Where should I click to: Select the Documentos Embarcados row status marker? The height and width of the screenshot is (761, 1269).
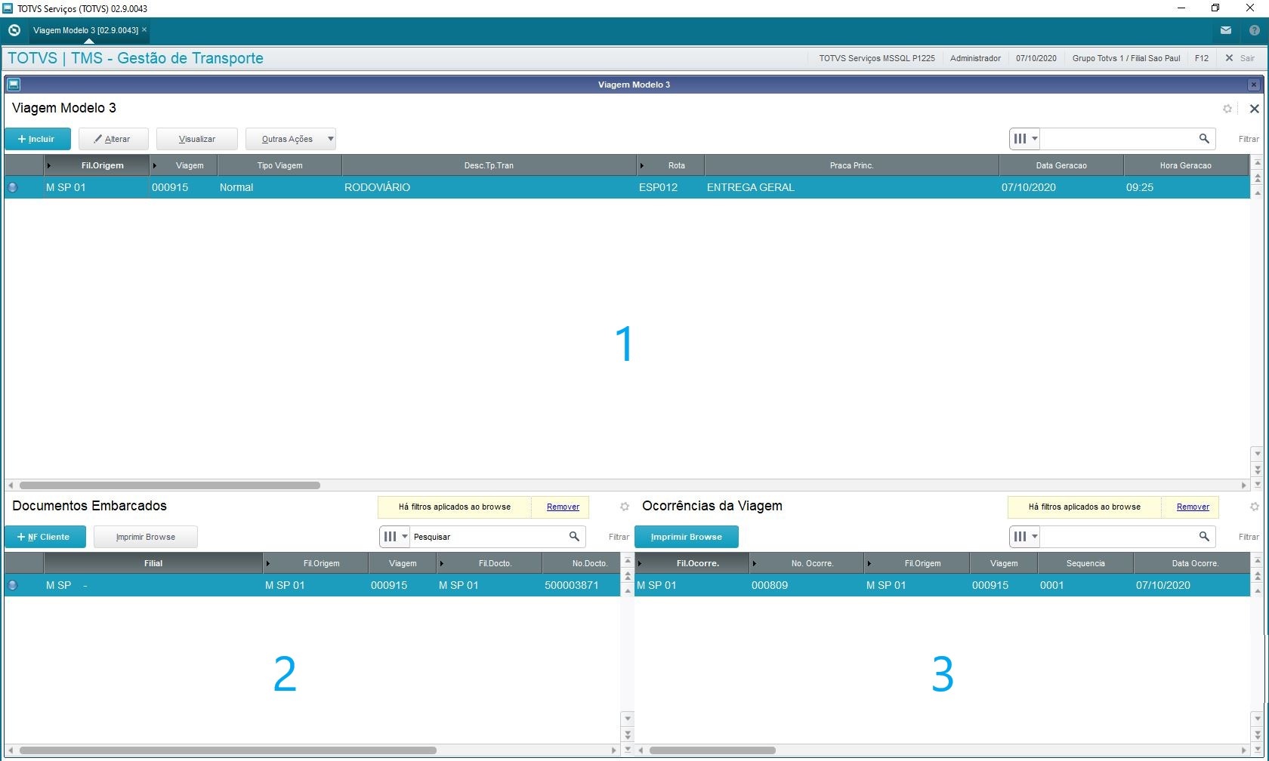click(13, 585)
